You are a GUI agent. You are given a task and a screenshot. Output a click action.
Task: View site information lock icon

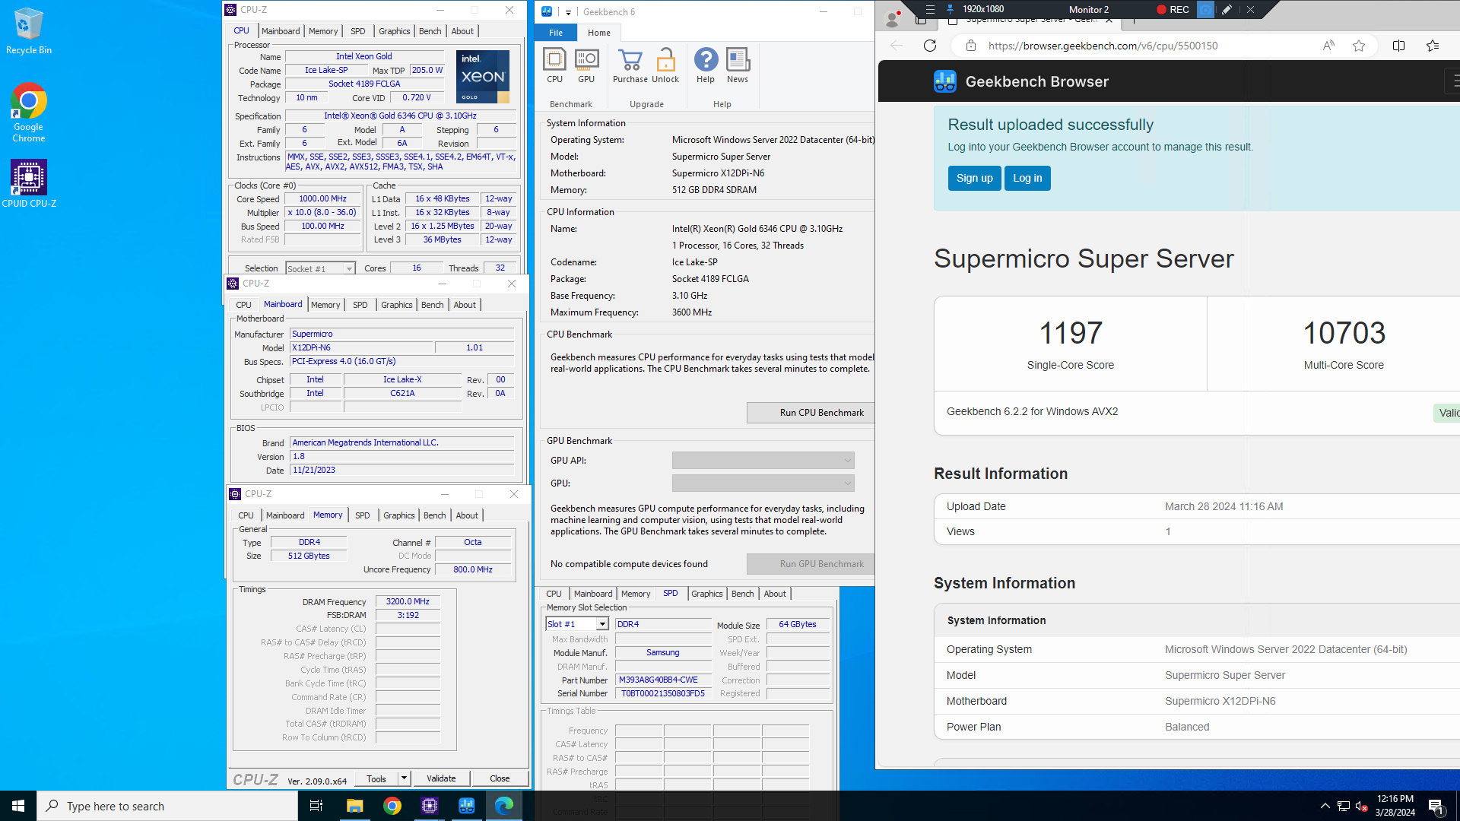click(971, 46)
